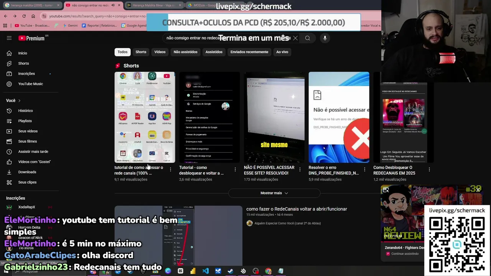Open Power BI from the taskbar
Viewport: 491px width, 276px height.
point(193,271)
